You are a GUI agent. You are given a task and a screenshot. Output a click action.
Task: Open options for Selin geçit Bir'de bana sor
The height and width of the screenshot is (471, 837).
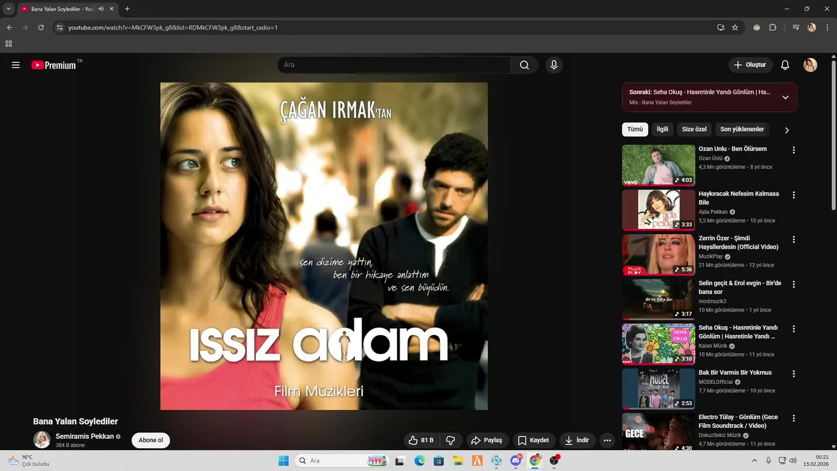pyautogui.click(x=794, y=284)
